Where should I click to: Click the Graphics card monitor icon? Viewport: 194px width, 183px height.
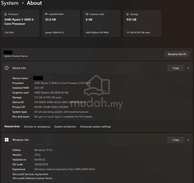click(87, 14)
